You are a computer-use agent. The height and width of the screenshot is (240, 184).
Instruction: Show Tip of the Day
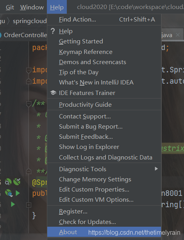[x=104, y=72]
